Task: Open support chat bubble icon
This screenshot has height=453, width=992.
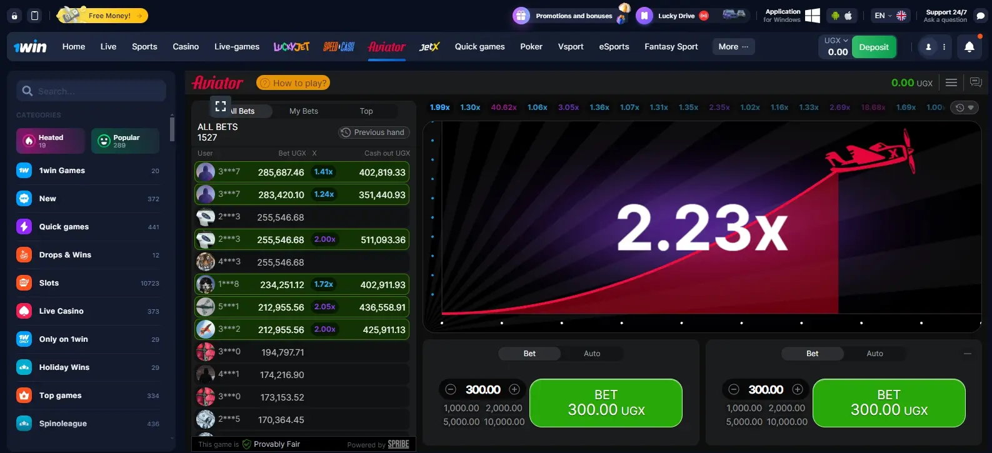Action: click(980, 16)
